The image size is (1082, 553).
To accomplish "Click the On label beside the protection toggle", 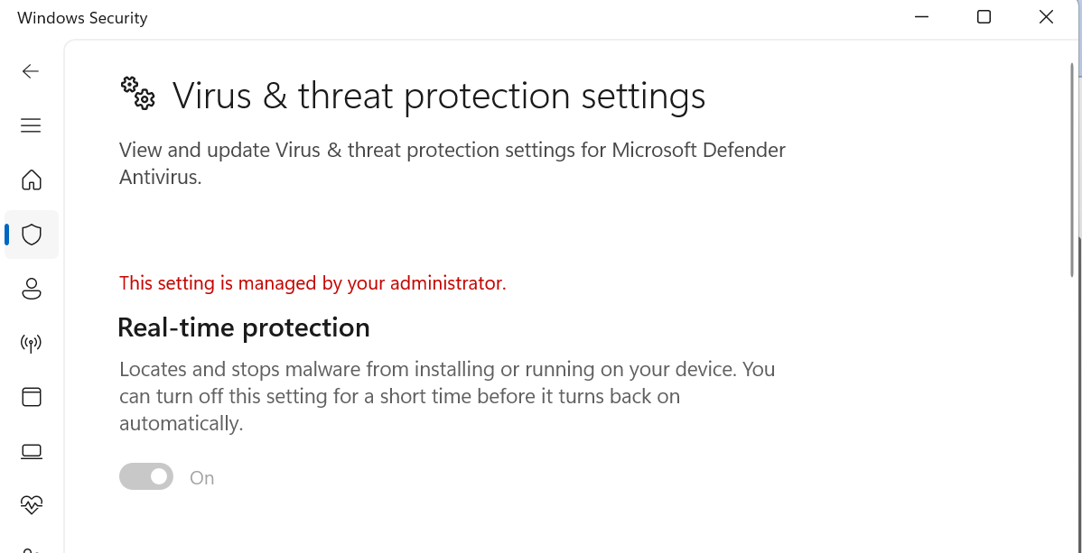I will pos(201,477).
